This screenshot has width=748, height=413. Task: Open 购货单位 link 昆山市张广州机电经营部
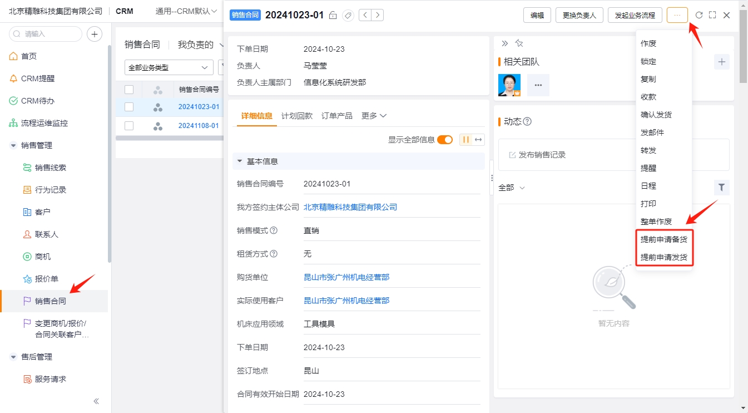[346, 277]
